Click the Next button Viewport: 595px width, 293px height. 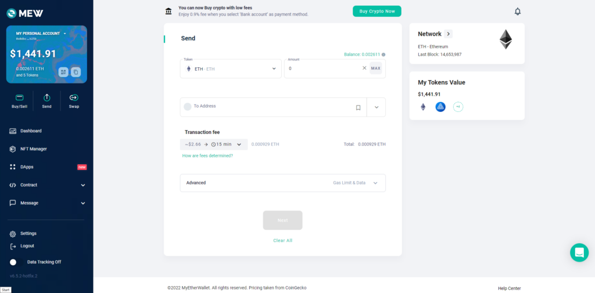coord(283,220)
